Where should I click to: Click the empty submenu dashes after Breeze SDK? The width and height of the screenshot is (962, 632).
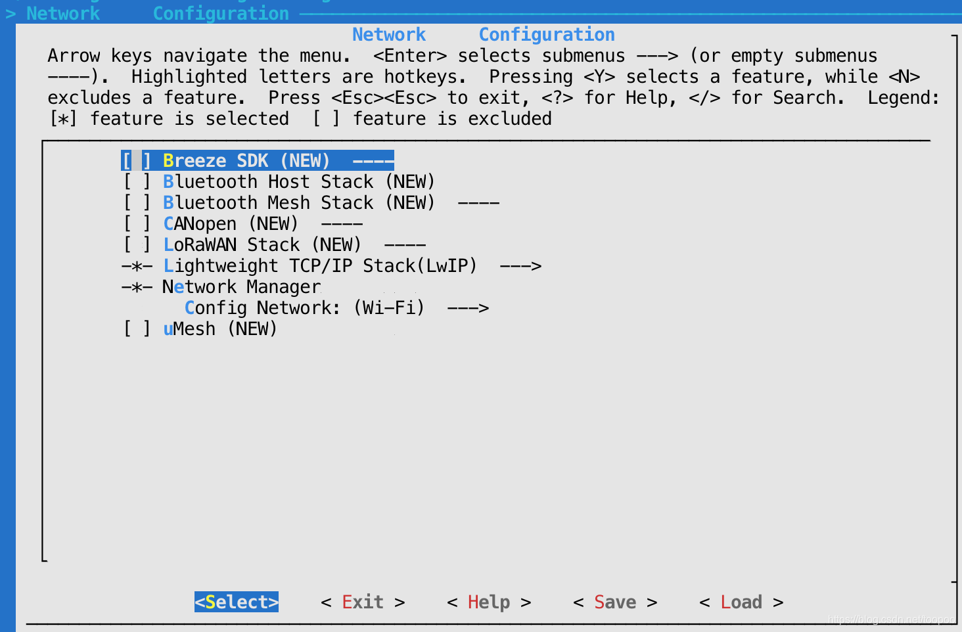[373, 161]
